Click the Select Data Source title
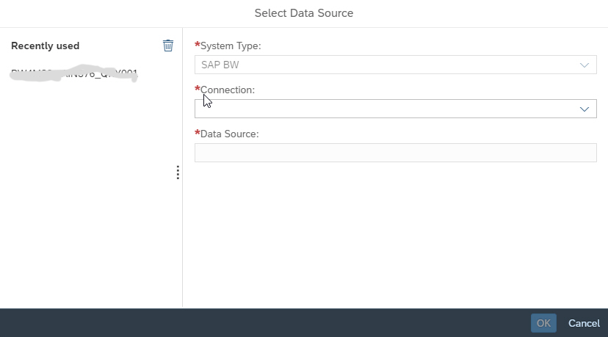The image size is (608, 337). click(303, 13)
